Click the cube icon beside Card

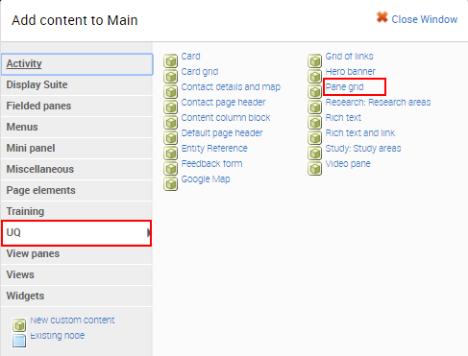coord(171,60)
